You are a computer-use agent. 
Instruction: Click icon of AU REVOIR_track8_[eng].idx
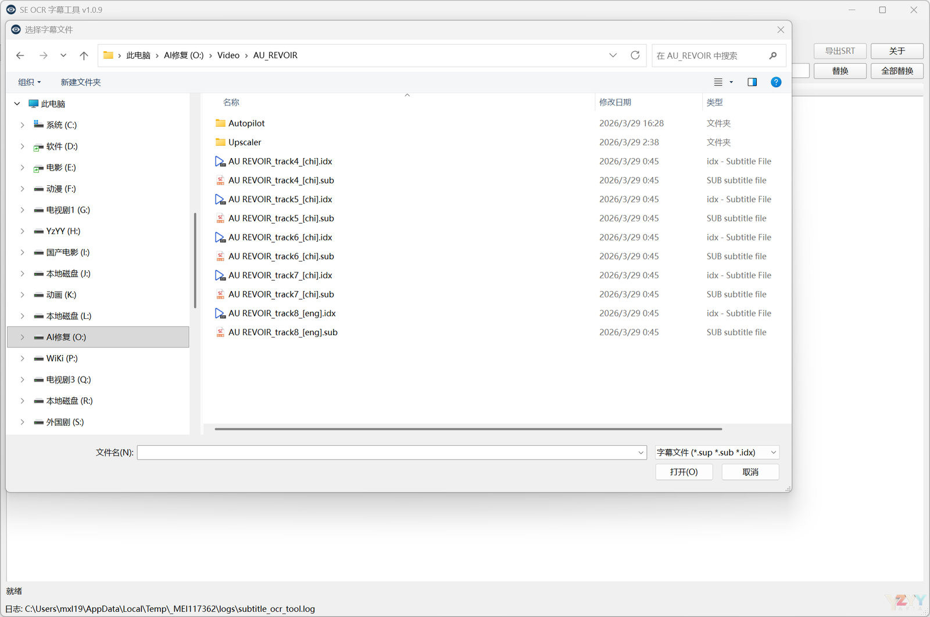220,313
